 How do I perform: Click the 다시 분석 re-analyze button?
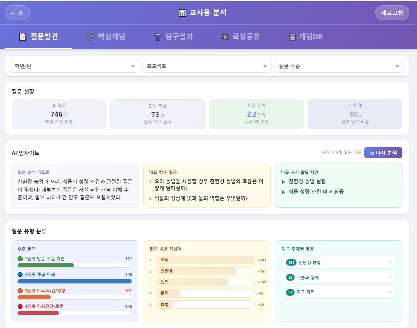coord(383,152)
